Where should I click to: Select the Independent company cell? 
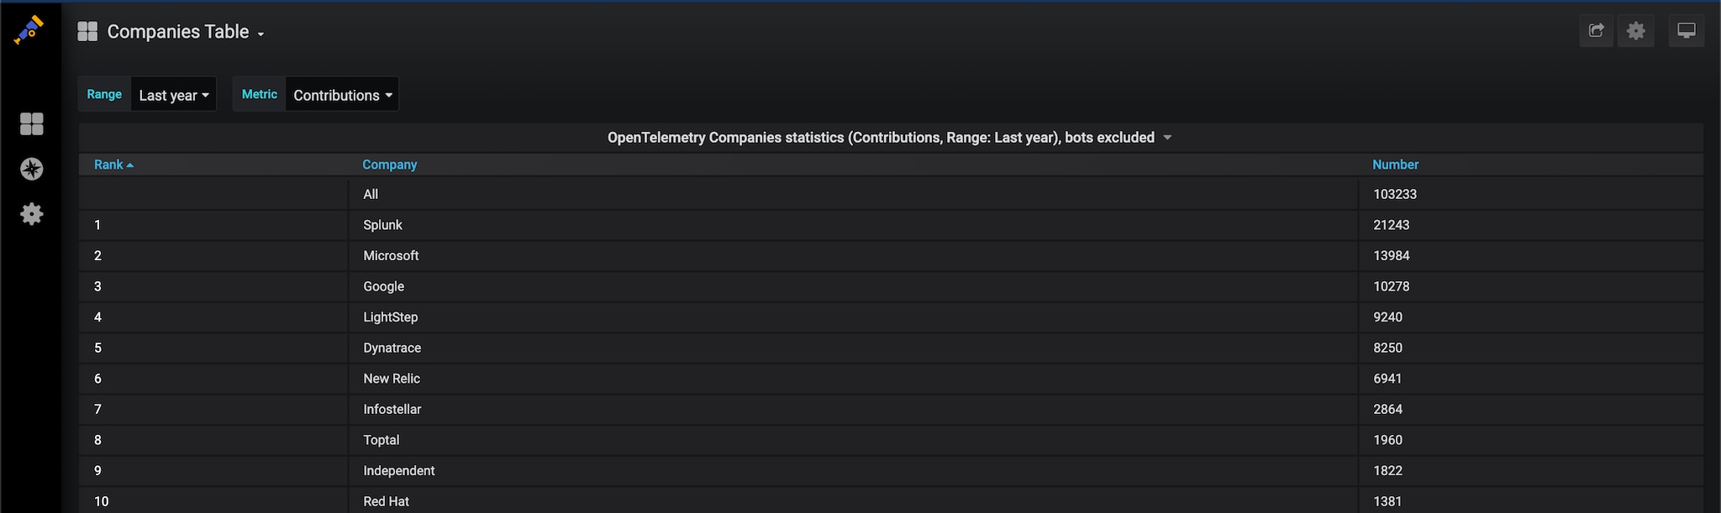[853, 470]
